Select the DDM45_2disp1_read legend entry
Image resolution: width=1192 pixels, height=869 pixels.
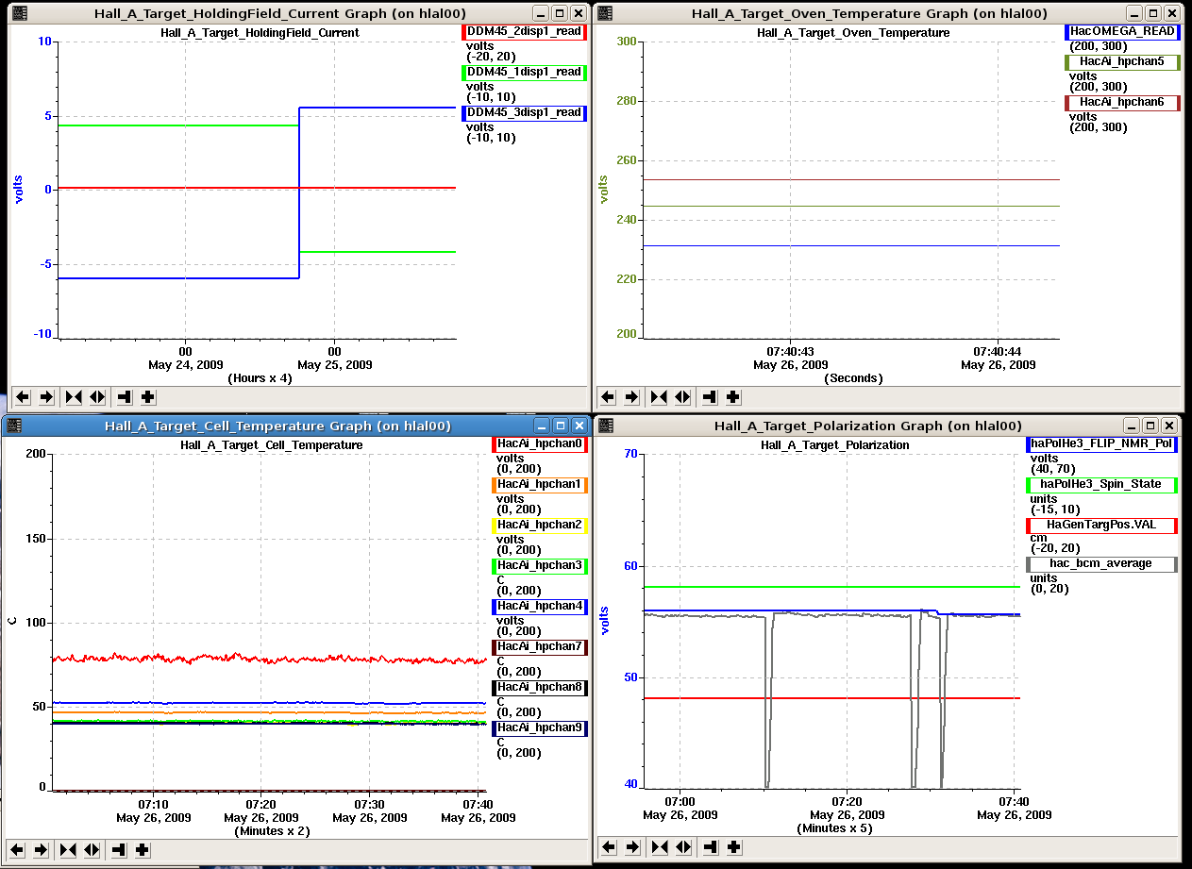524,32
